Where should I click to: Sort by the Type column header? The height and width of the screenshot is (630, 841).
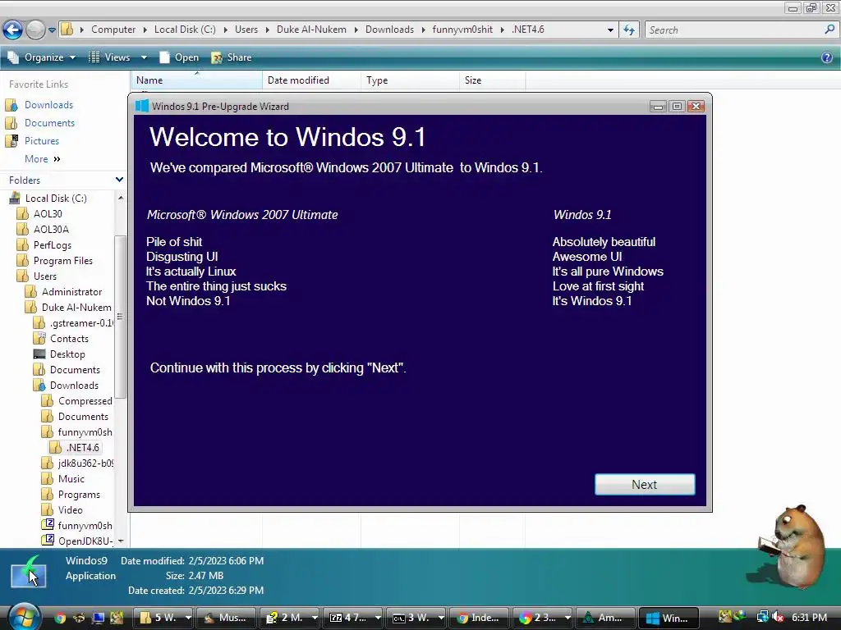click(410, 80)
